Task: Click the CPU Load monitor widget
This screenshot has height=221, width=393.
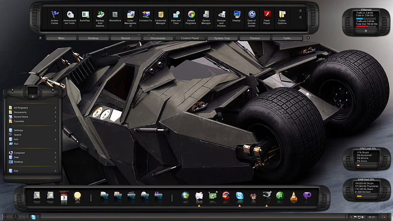Action: [366, 158]
